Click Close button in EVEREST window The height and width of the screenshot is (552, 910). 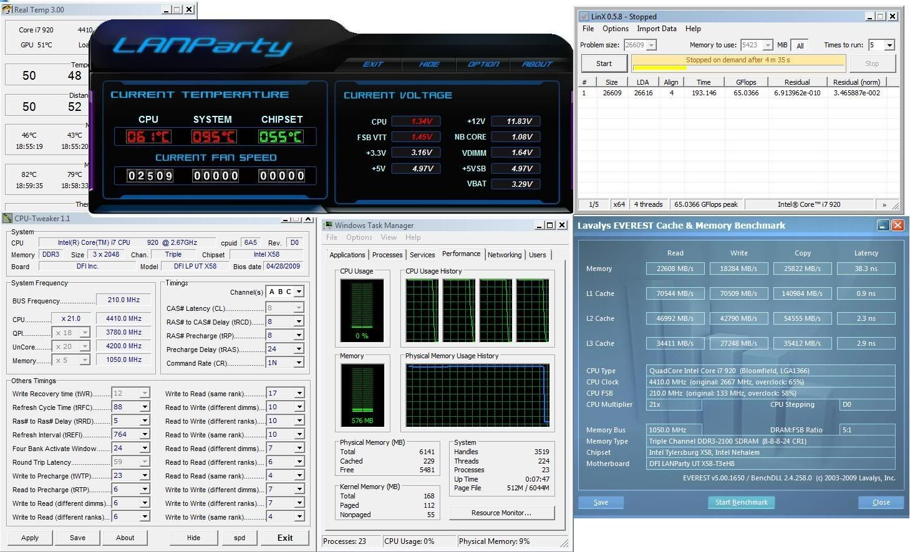(881, 502)
